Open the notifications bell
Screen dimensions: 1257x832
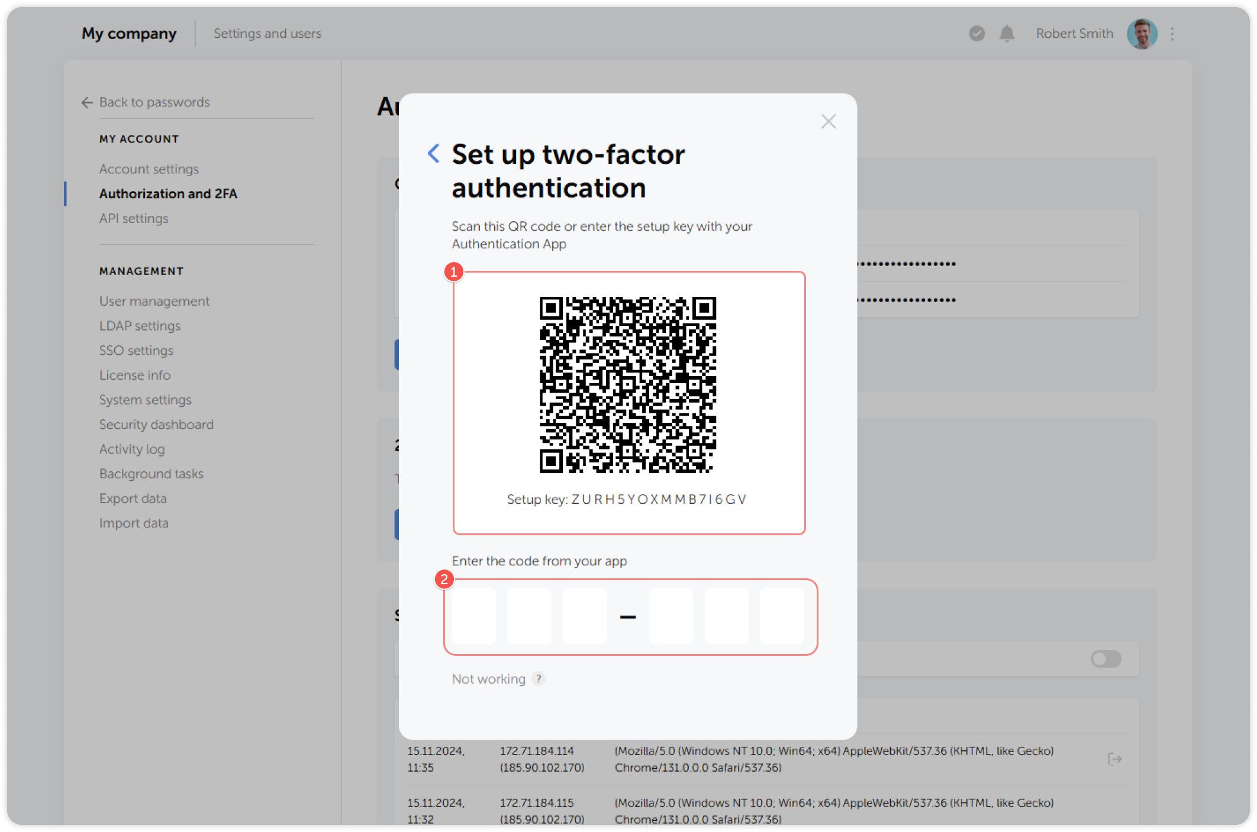(1007, 34)
